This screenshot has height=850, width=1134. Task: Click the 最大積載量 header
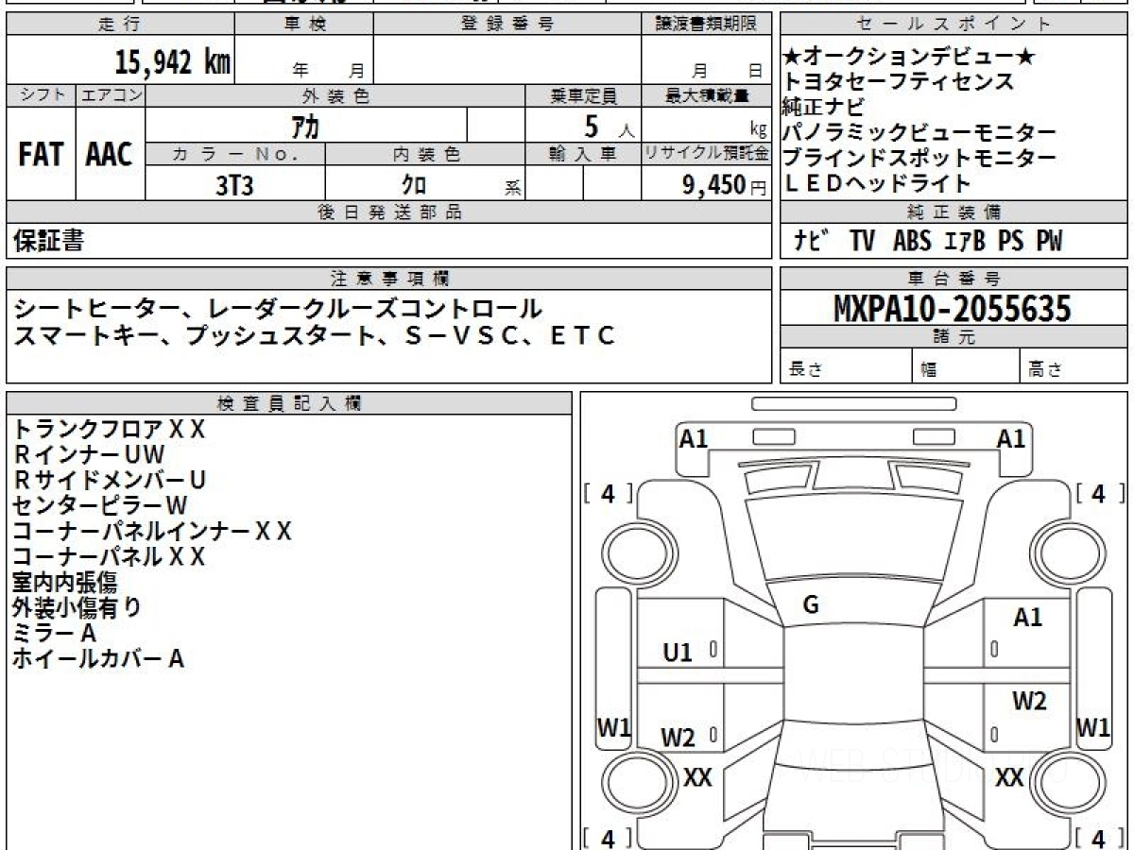[706, 95]
